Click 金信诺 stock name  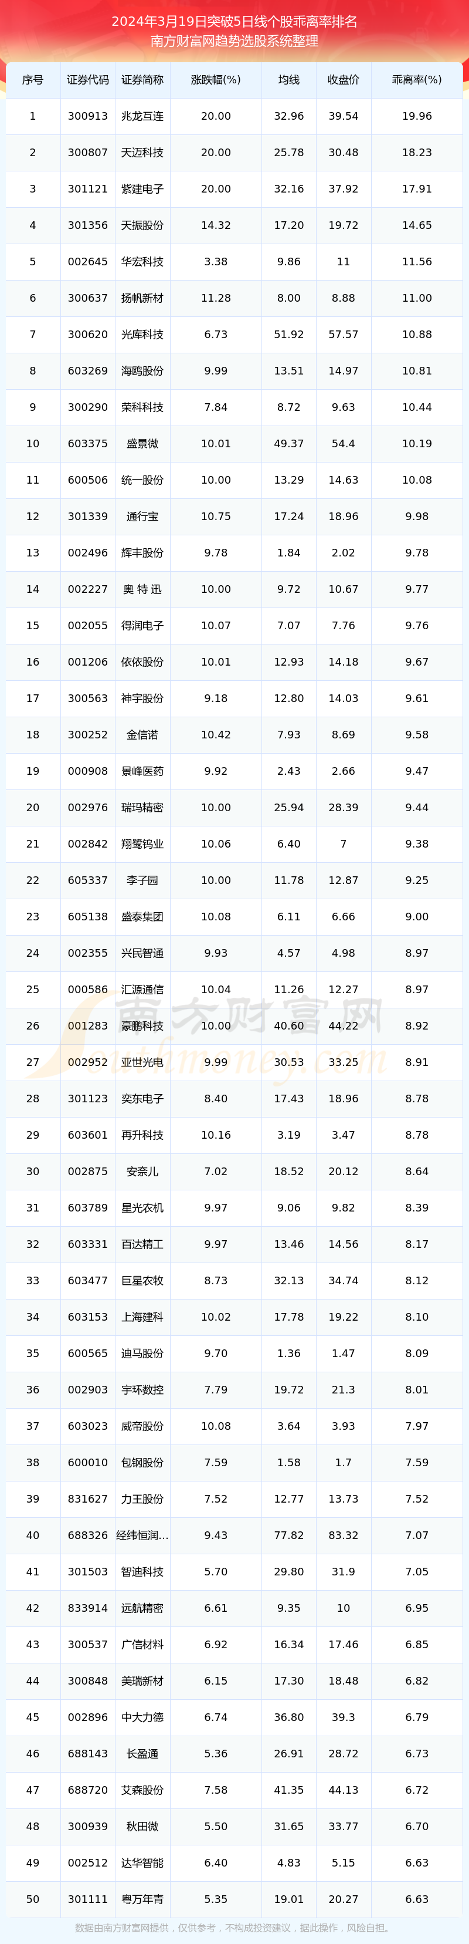click(x=142, y=734)
